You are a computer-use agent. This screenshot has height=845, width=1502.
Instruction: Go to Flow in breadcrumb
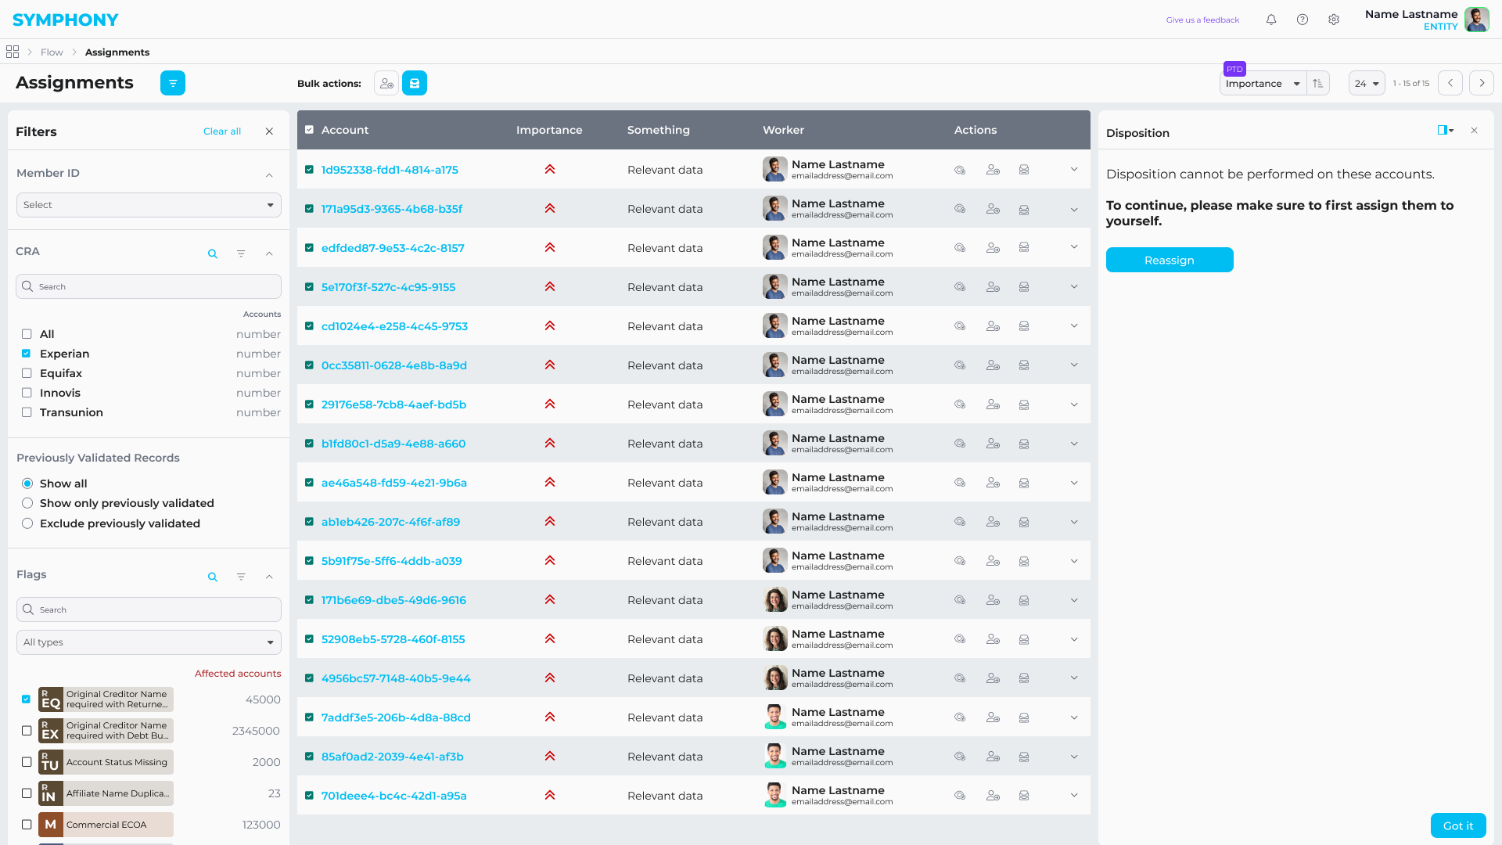52,52
